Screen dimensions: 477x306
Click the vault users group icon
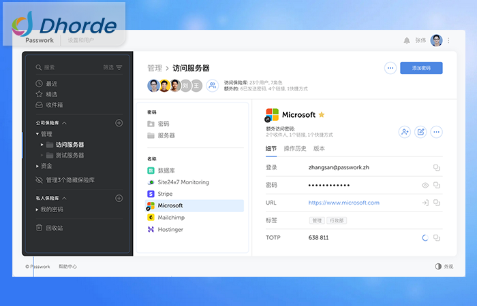(x=213, y=86)
